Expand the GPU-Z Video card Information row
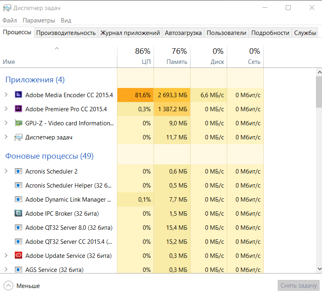 click(x=6, y=123)
